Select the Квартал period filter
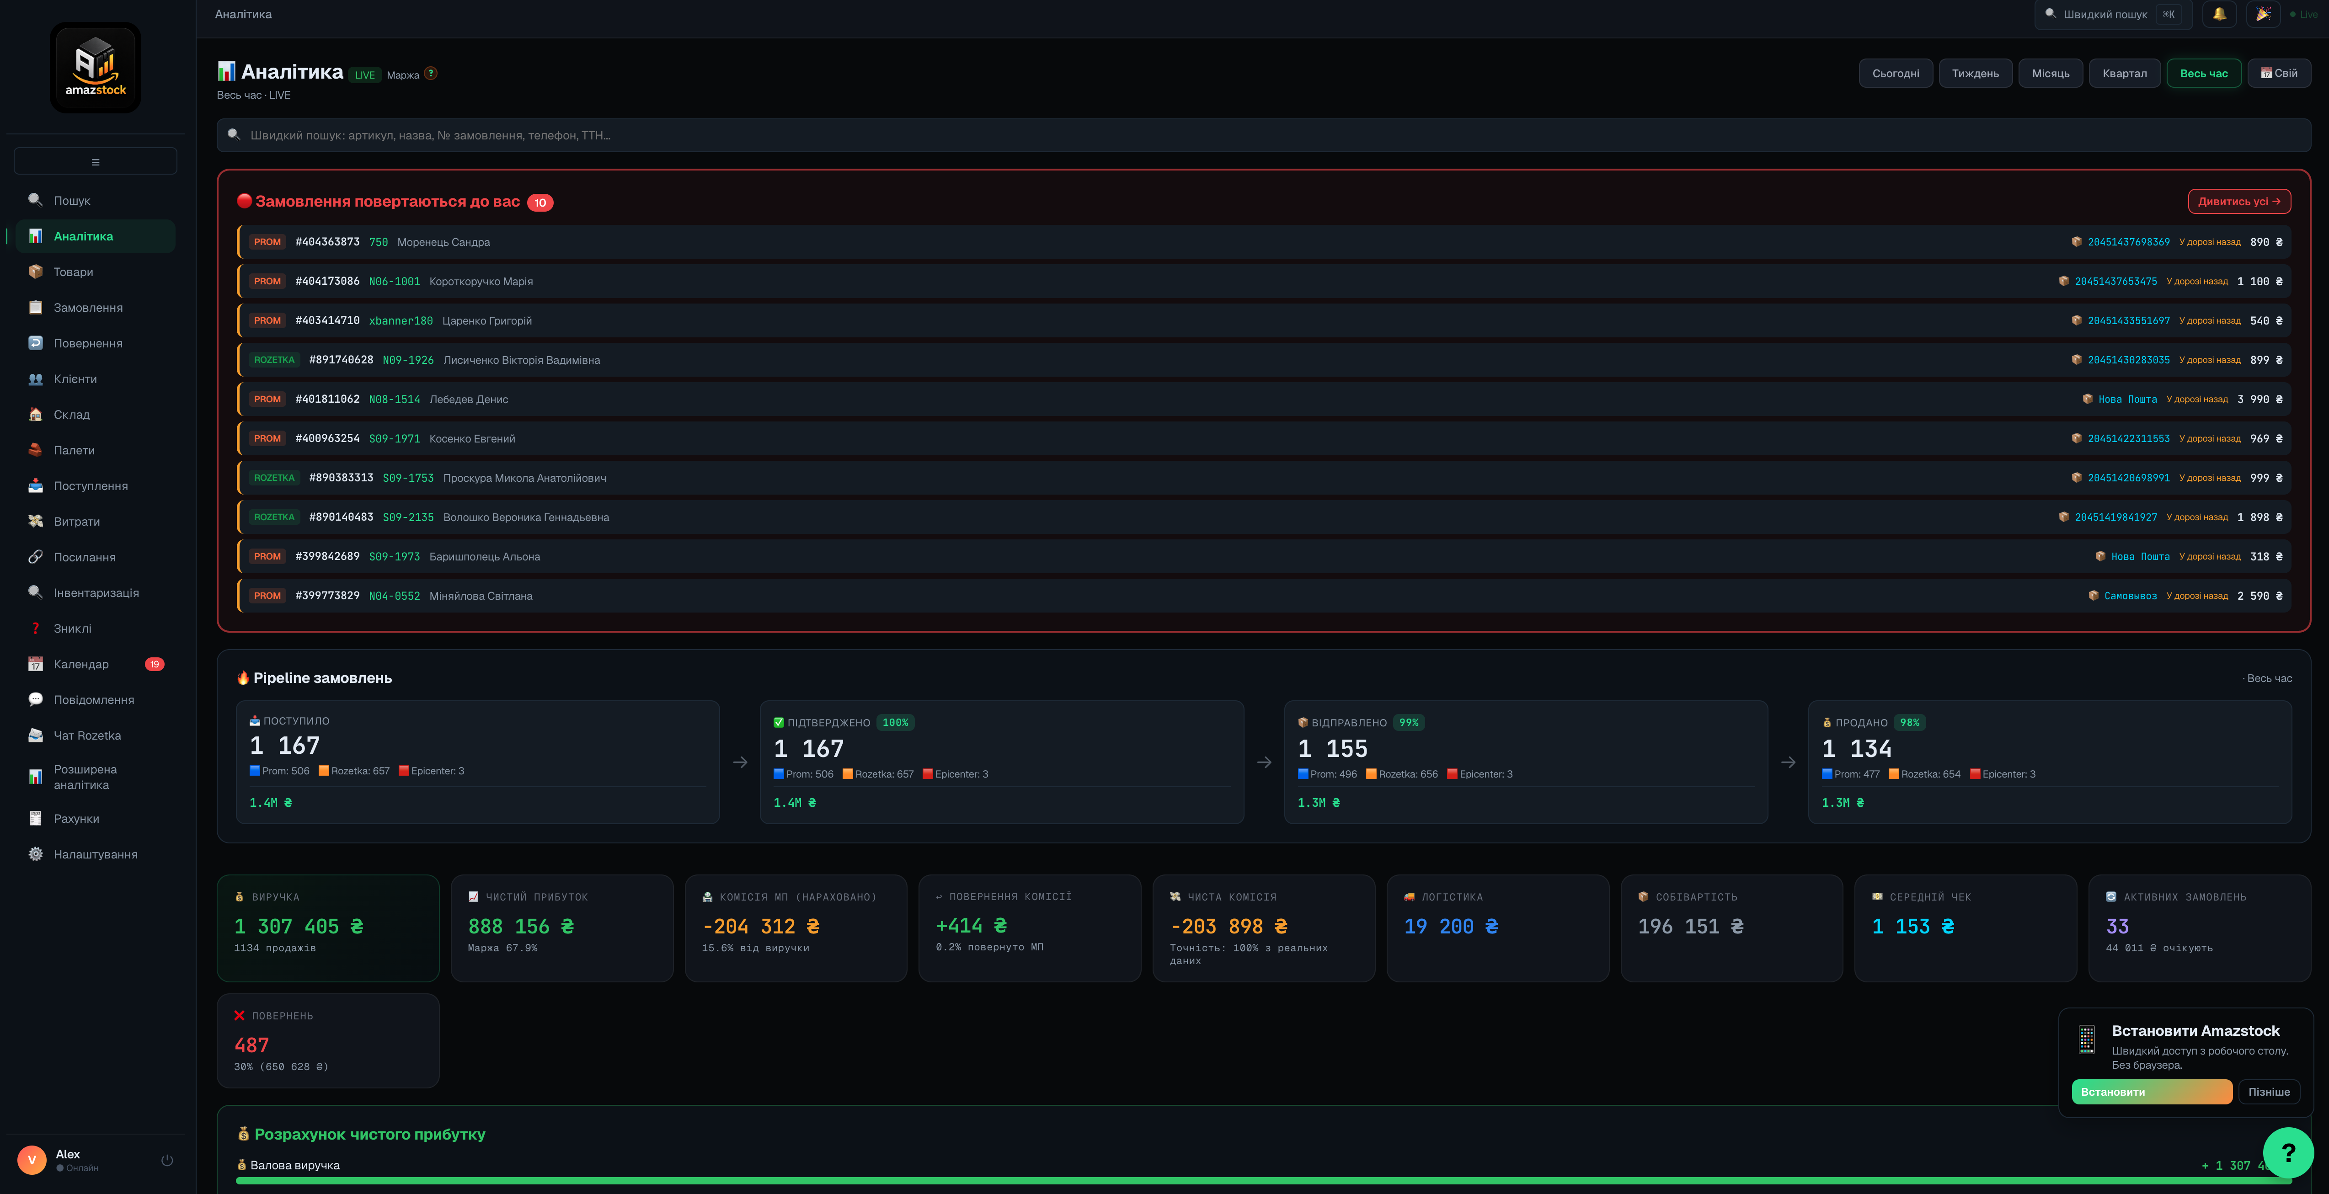2329x1194 pixels. click(2124, 73)
